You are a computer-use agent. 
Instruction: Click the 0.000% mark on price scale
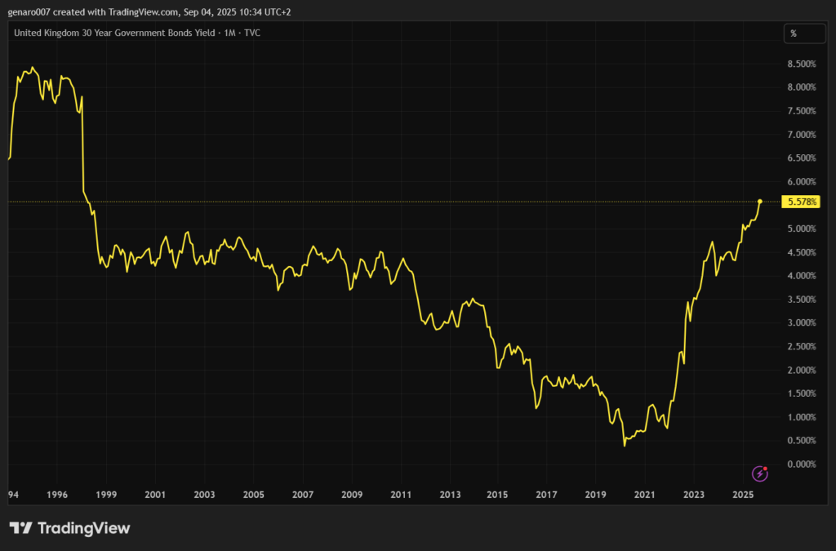[x=801, y=464]
